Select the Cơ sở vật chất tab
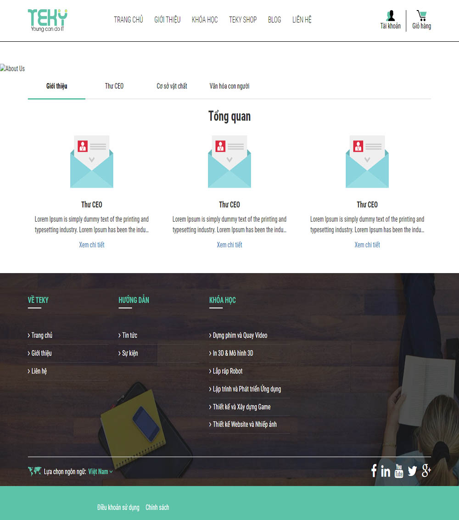Screen dimensions: 459x520 point(172,86)
